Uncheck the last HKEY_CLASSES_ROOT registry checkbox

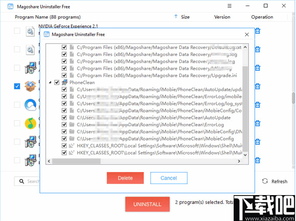[64, 153]
